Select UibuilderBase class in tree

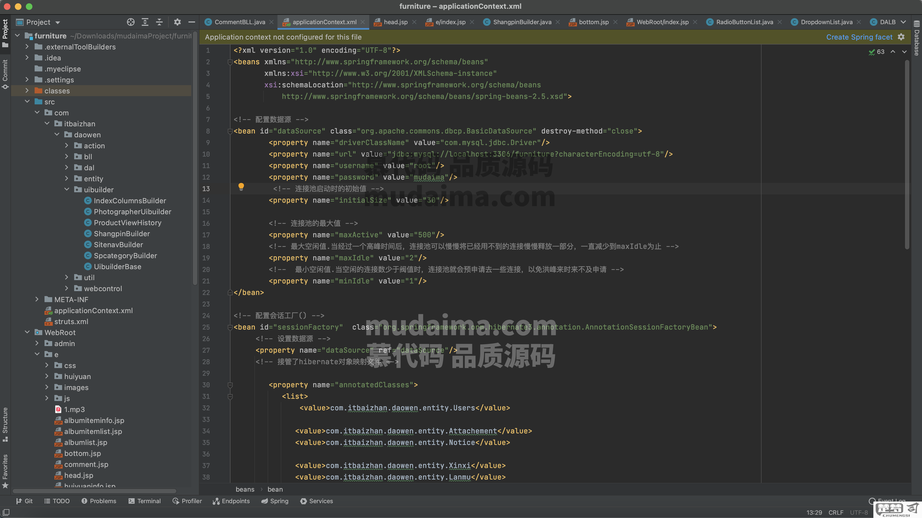tap(117, 266)
